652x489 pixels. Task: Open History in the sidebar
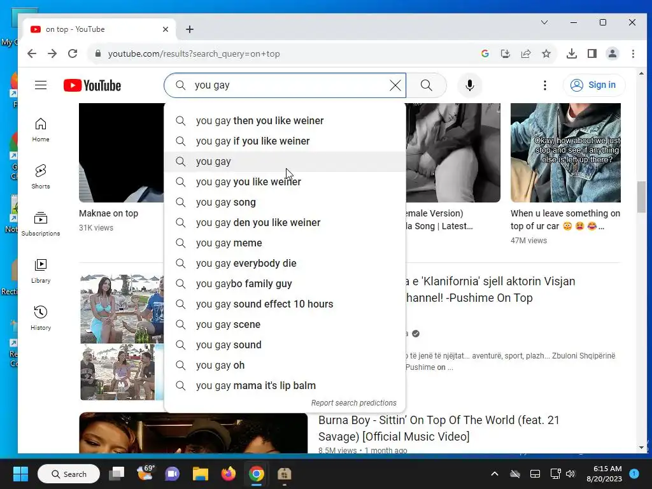point(41,318)
